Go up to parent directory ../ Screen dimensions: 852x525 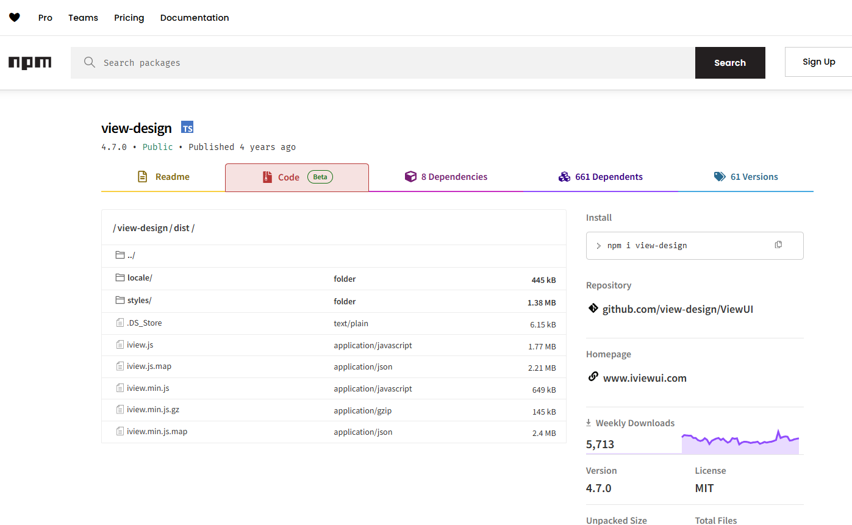point(131,255)
